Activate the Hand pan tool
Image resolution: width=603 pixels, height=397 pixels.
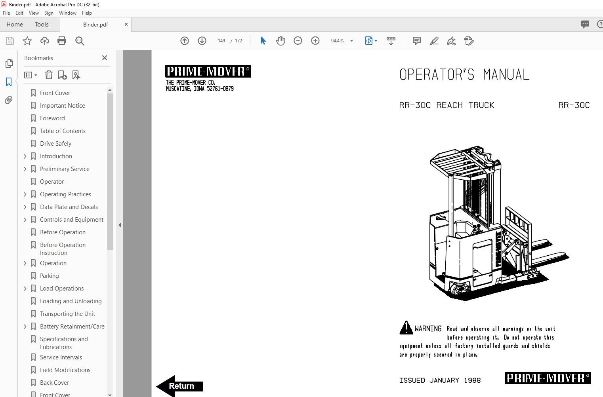[x=281, y=41]
